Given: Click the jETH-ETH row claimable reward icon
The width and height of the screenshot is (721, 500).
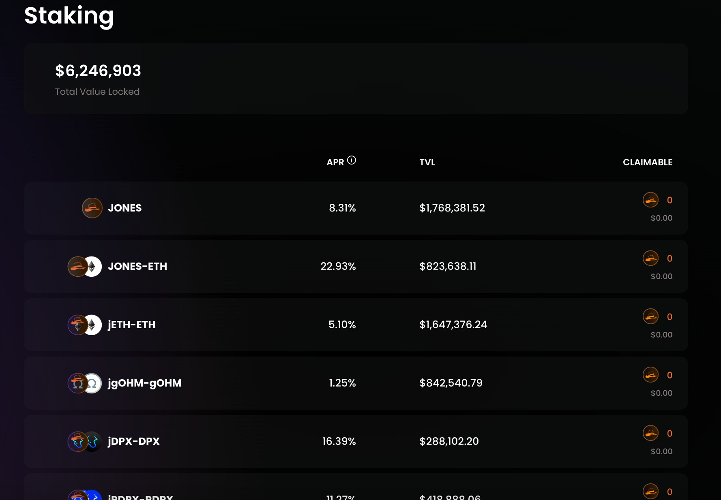Looking at the screenshot, I should coord(650,316).
